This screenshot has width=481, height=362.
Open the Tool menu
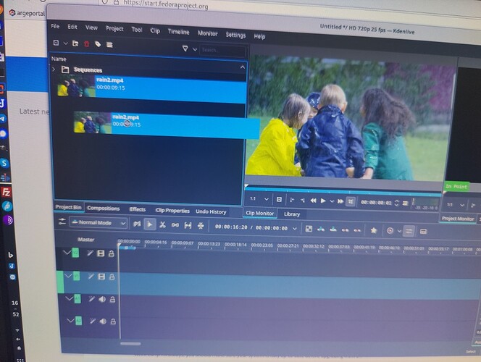click(137, 30)
